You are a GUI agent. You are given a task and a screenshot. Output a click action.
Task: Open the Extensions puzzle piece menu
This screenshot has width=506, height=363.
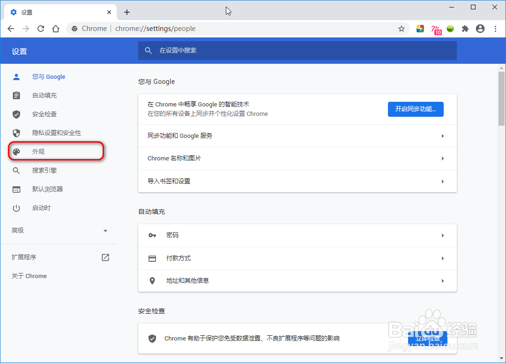465,29
